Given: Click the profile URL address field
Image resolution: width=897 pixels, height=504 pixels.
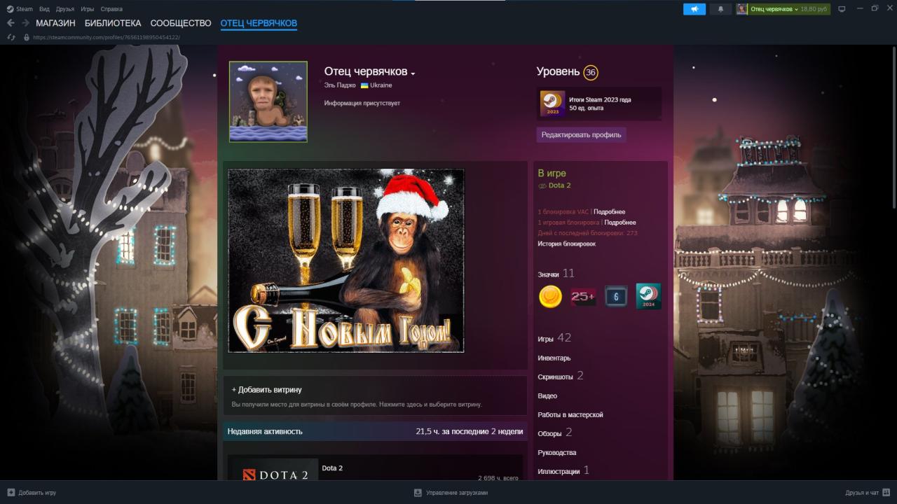Looking at the screenshot, I should (x=107, y=37).
